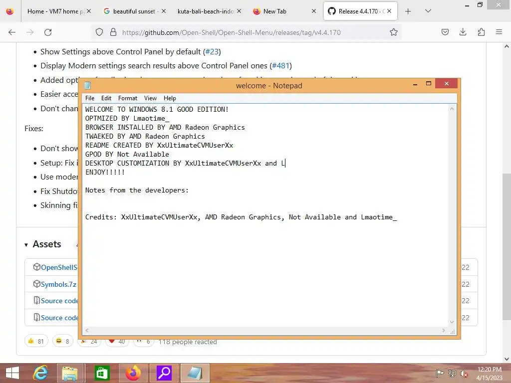The height and width of the screenshot is (383, 511).
Task: Open Notepad's Help menu
Action: tap(170, 98)
